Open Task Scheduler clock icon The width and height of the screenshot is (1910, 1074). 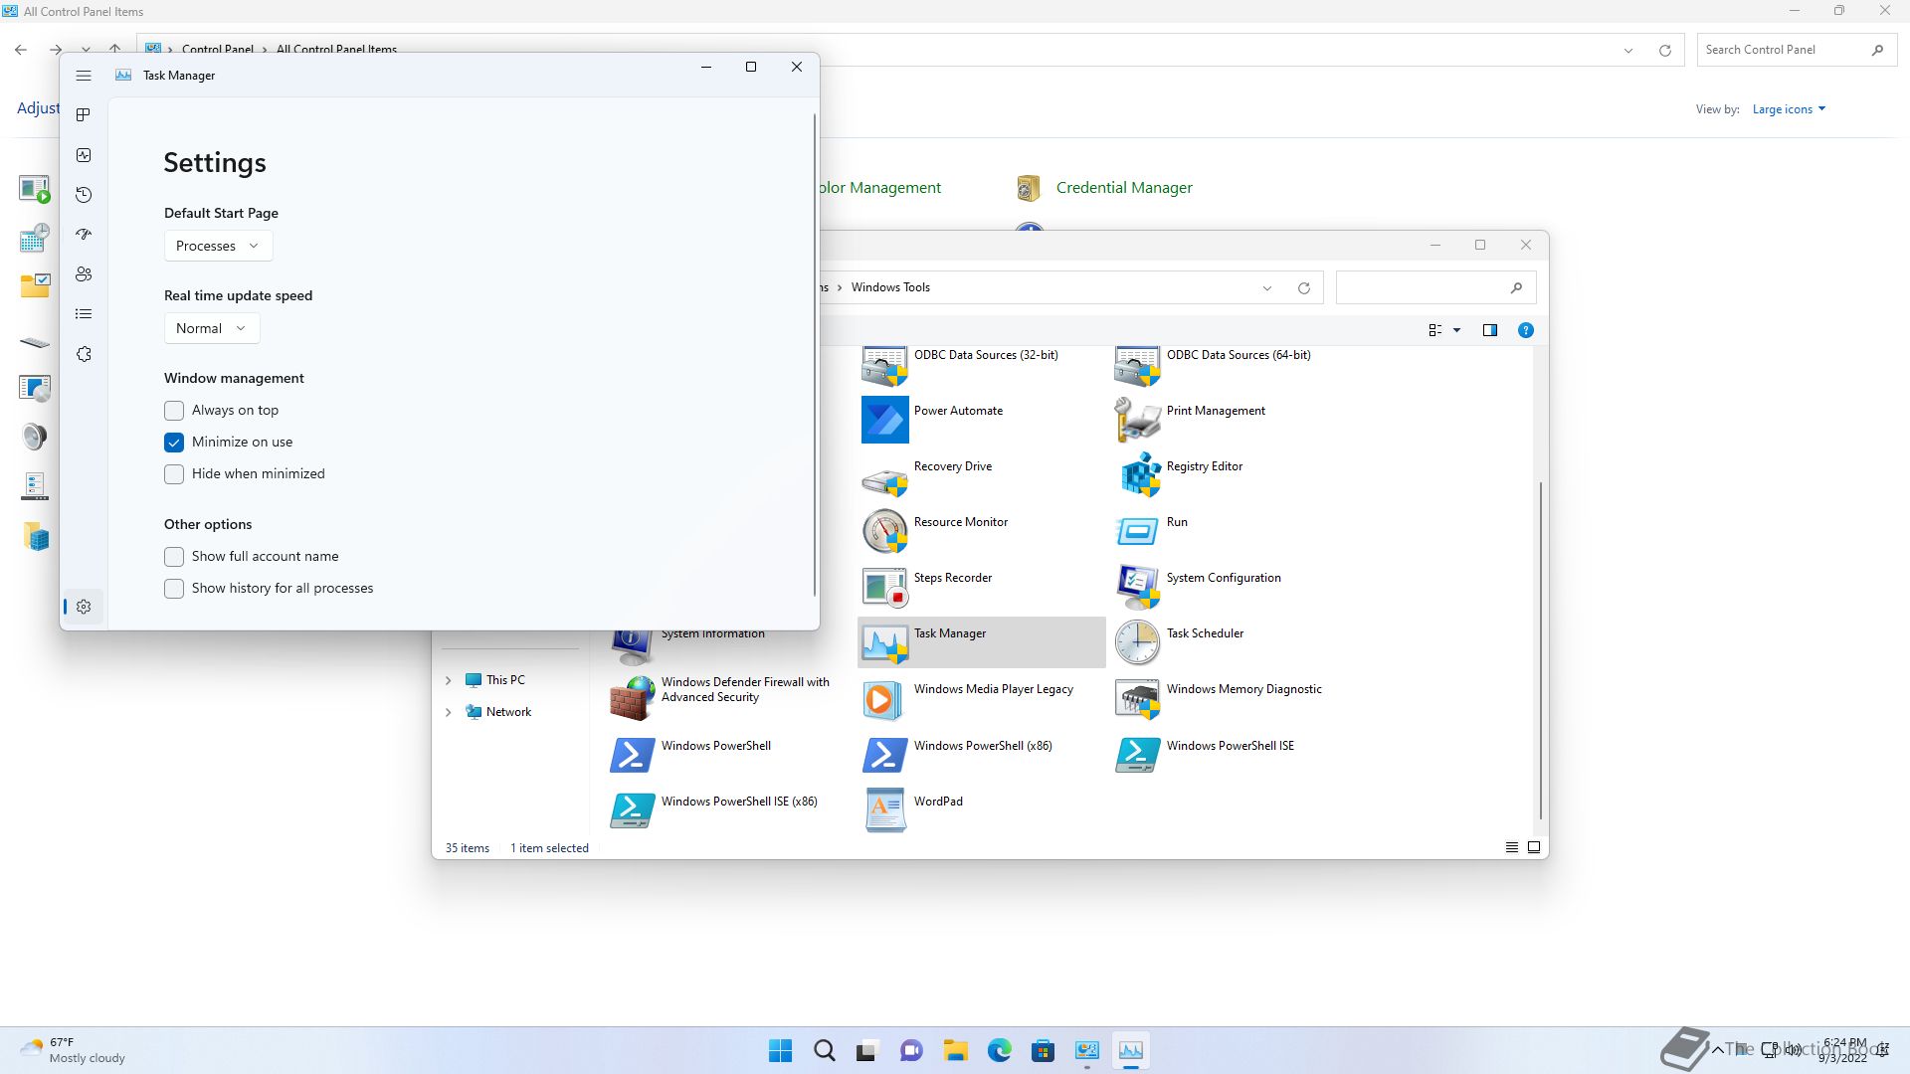[1137, 642]
